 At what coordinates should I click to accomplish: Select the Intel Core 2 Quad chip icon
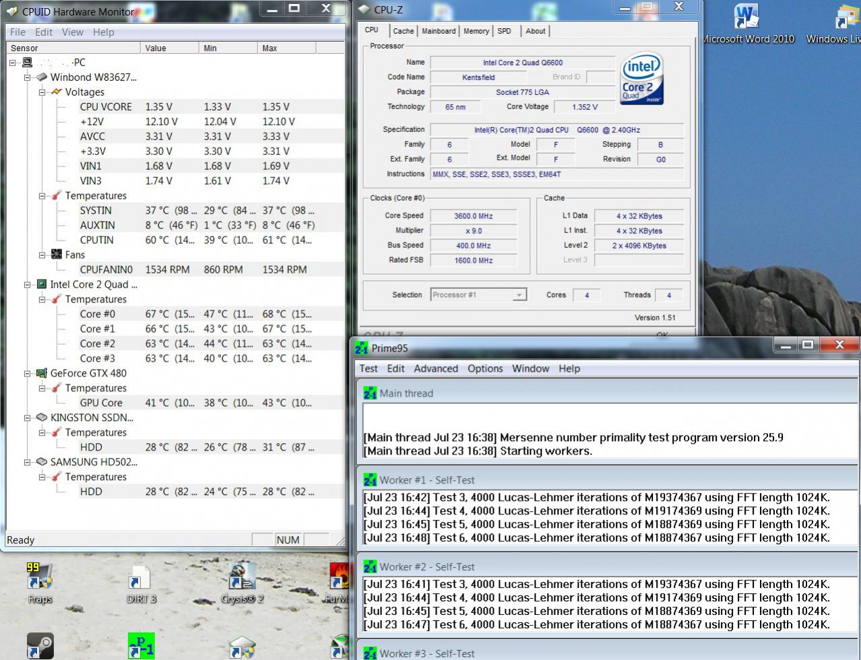[x=42, y=285]
